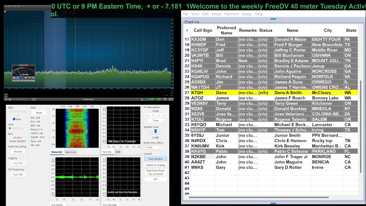
Task: Click the Tune button
Action: click(156, 120)
